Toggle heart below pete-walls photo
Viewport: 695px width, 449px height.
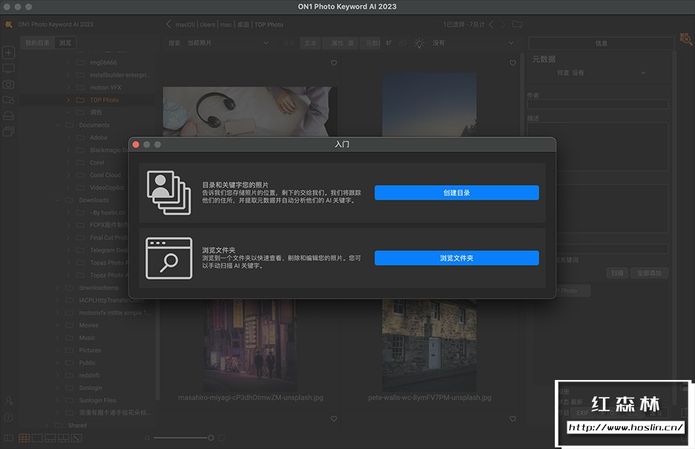tap(513, 419)
